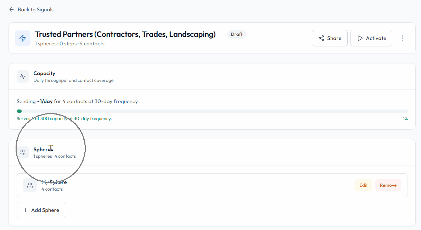Click the 1% capacity percentage label
This screenshot has height=230, width=421.
[x=405, y=119]
